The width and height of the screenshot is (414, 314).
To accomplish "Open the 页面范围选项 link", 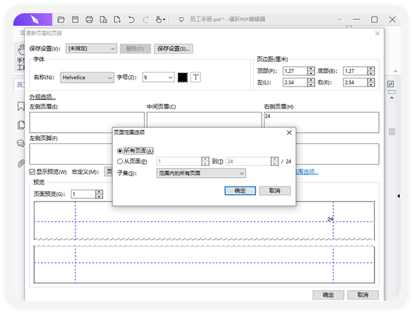I will [307, 172].
